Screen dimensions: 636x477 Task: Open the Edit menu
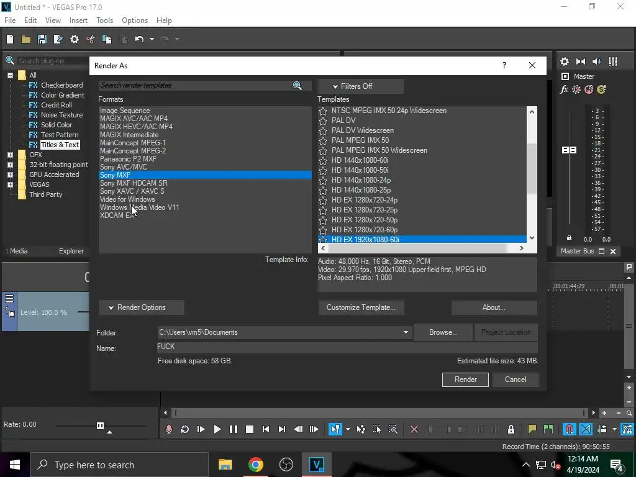coord(30,20)
